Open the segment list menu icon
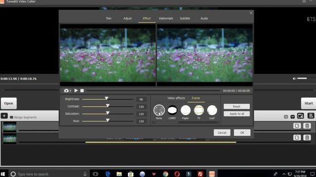Viewport: 316px width, 177px height. [311, 116]
